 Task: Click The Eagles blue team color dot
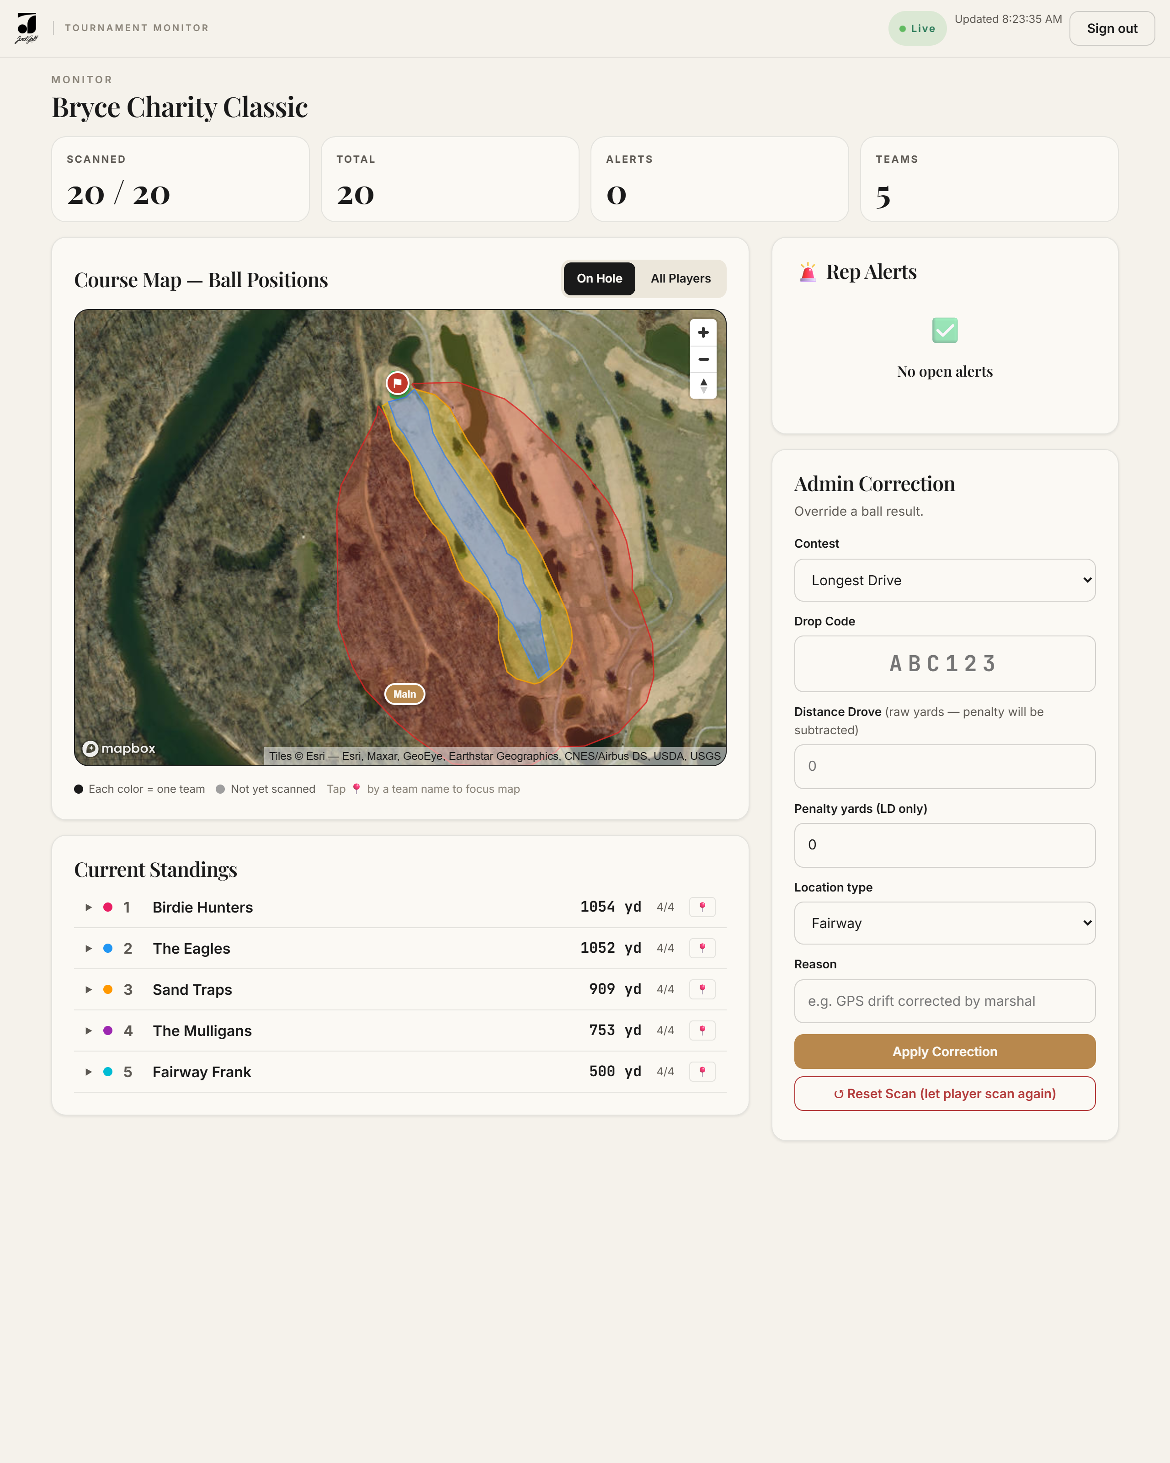click(108, 948)
